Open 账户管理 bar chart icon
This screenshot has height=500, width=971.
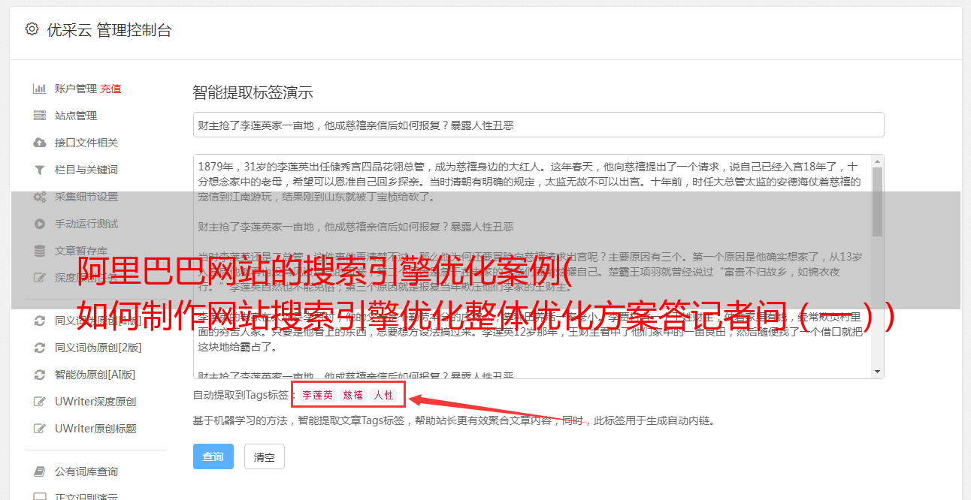coord(40,89)
